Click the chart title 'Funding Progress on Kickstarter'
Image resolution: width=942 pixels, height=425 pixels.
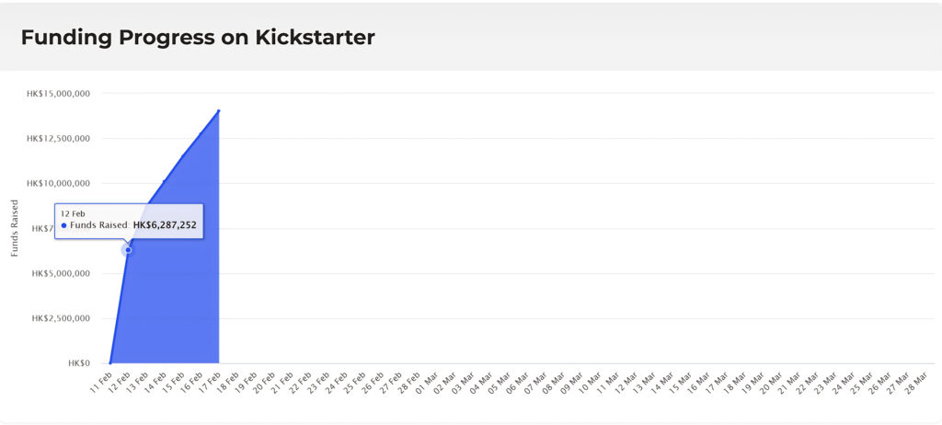(x=198, y=38)
